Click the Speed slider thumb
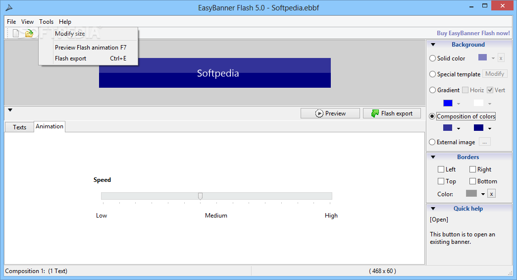The image size is (517, 280). 200,196
